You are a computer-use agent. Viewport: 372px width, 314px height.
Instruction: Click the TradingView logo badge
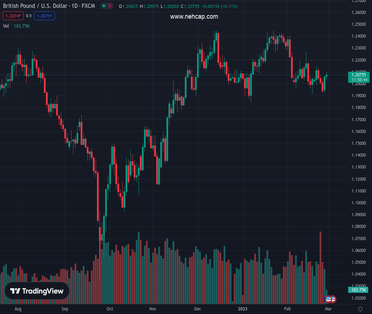tap(37, 291)
